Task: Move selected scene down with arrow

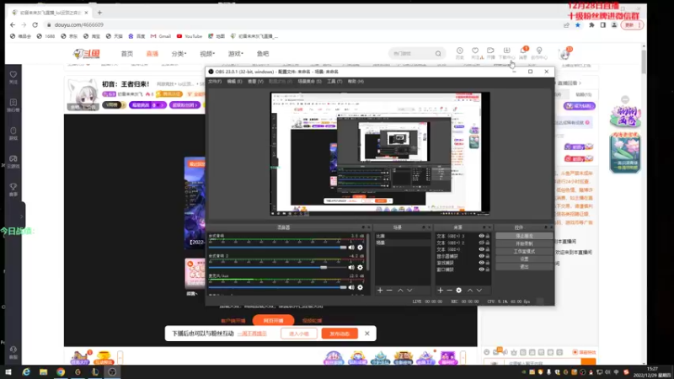Action: (409, 291)
